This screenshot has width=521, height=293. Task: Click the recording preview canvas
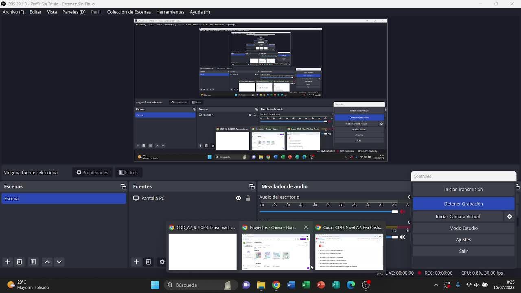261,90
